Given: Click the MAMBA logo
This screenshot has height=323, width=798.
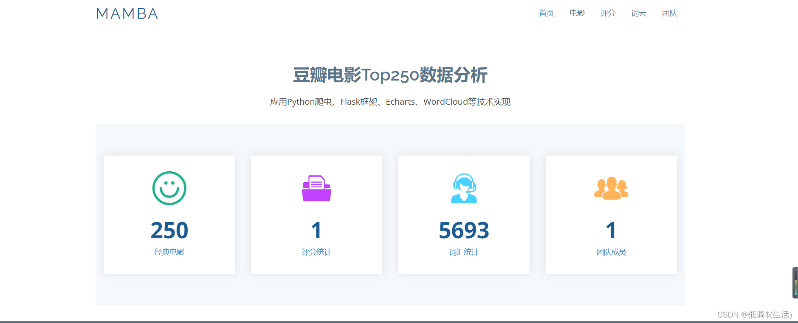Looking at the screenshot, I should [x=127, y=14].
